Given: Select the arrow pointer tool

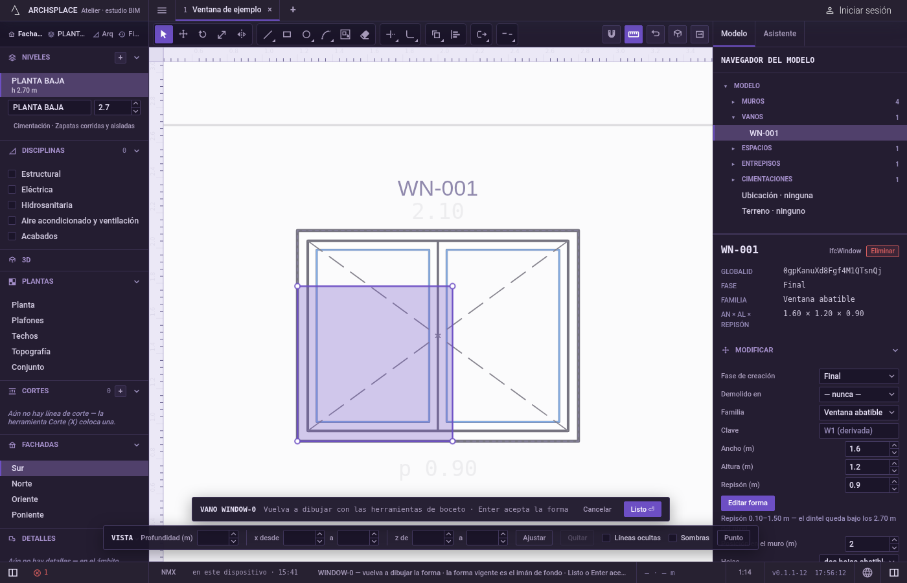Looking at the screenshot, I should click(164, 34).
